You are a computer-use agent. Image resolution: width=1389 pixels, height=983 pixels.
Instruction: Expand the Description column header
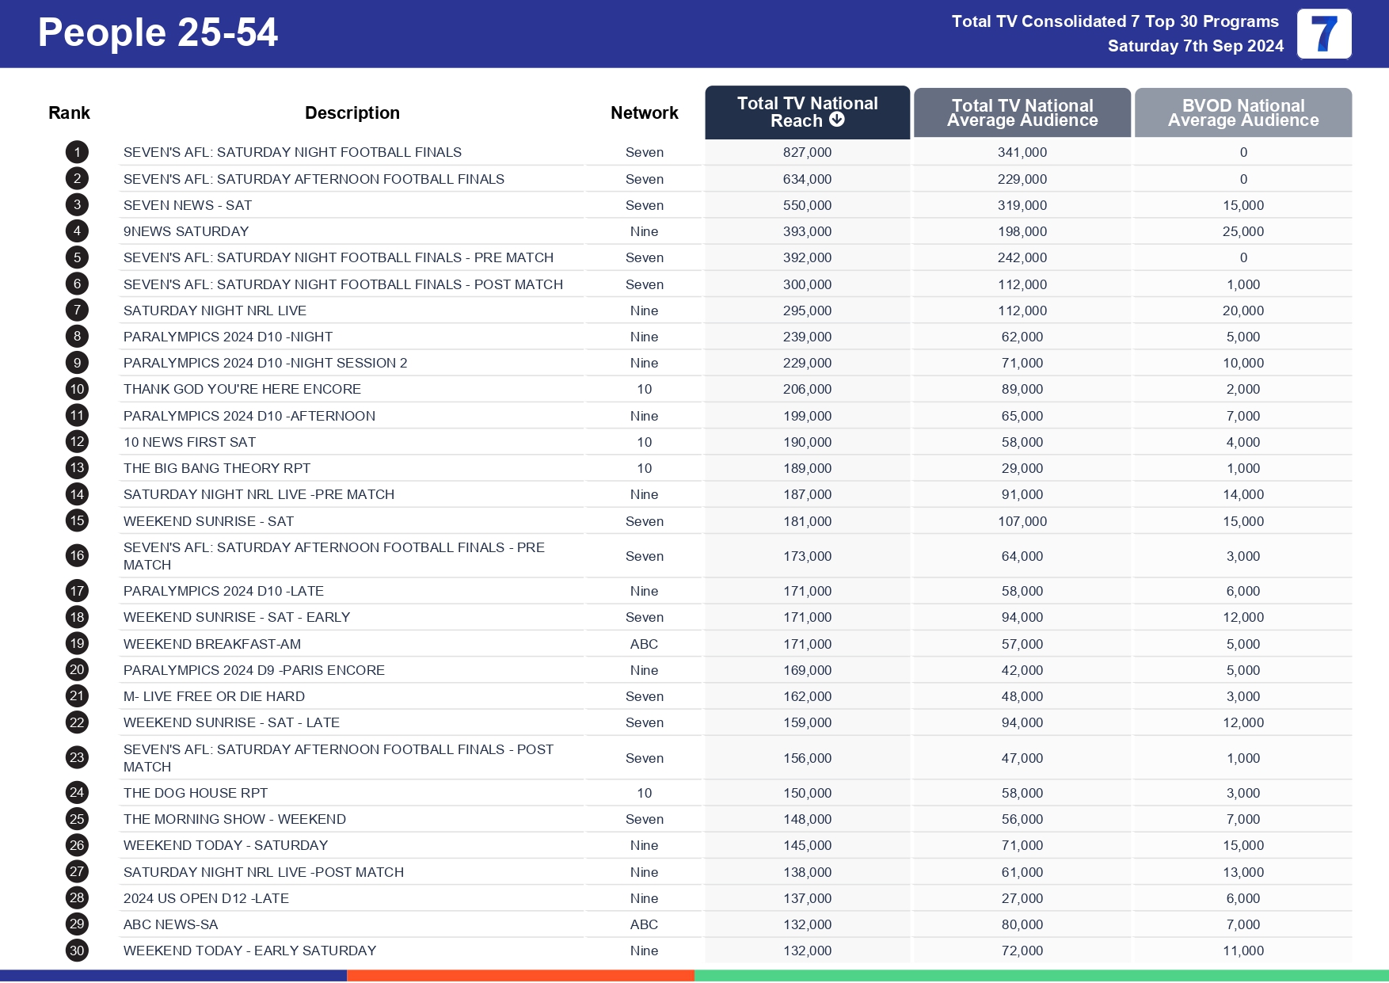pos(353,112)
